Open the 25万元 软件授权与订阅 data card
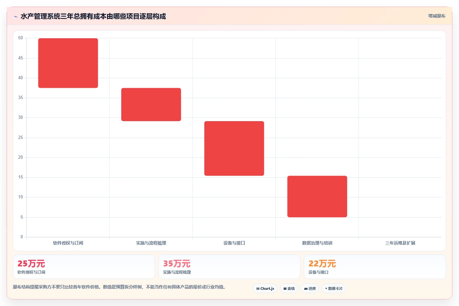 (84, 267)
